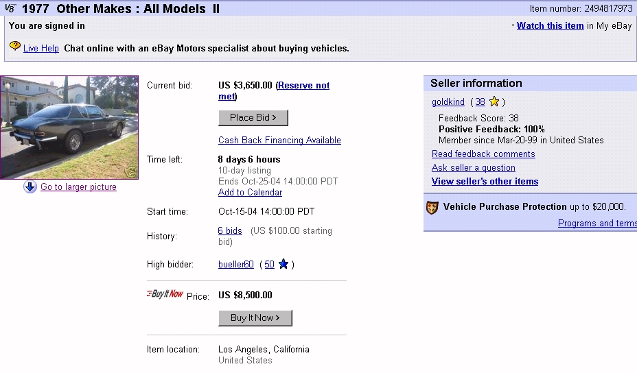Click the Vehicle Purchase Protection shield icon
This screenshot has width=637, height=373.
click(432, 207)
